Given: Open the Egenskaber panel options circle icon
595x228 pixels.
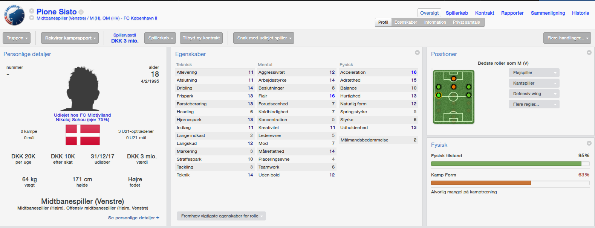Looking at the screenshot, I should [417, 53].
